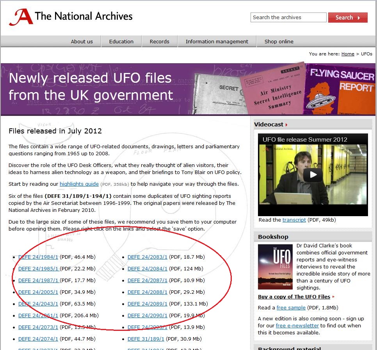Open the About us menu
Screen dimensions: 377x350
click(x=82, y=41)
